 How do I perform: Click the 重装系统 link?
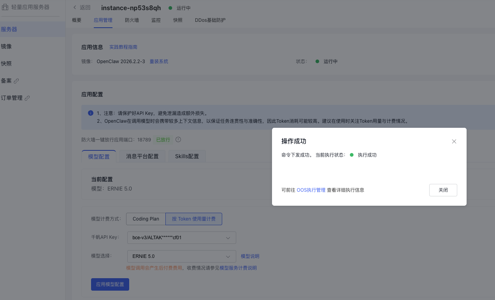pos(159,62)
